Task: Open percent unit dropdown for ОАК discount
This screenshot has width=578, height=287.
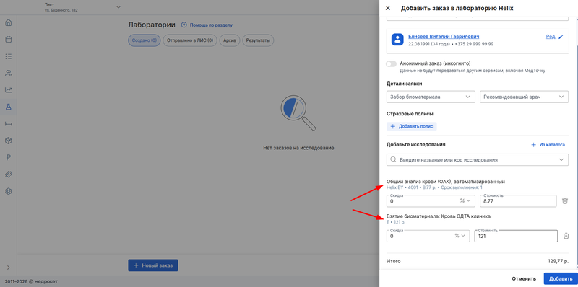Action: (x=465, y=201)
